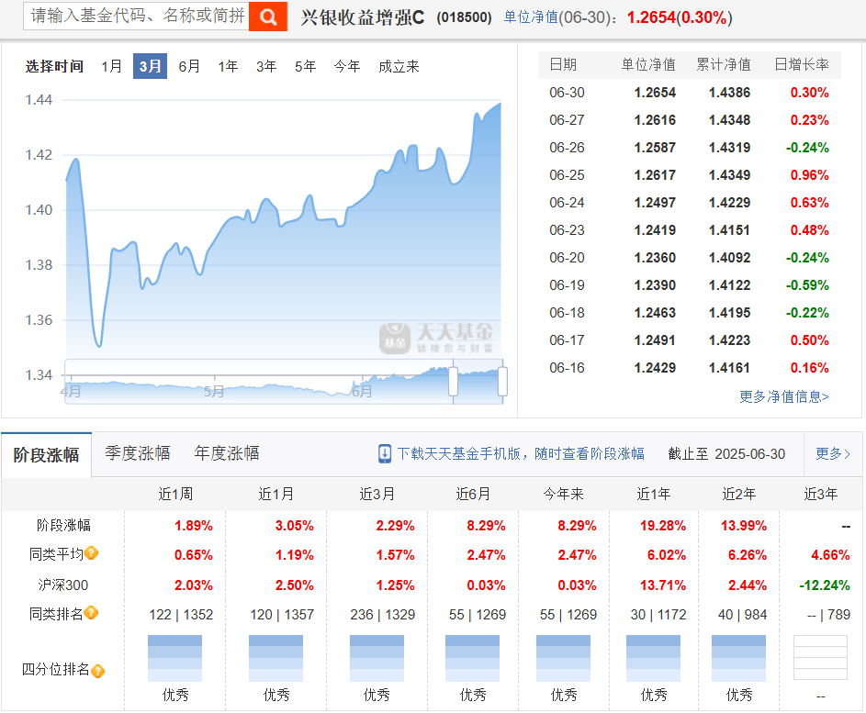Viewport: 866px width, 713px height.
Task: Click the fund code search input field
Action: [x=136, y=16]
